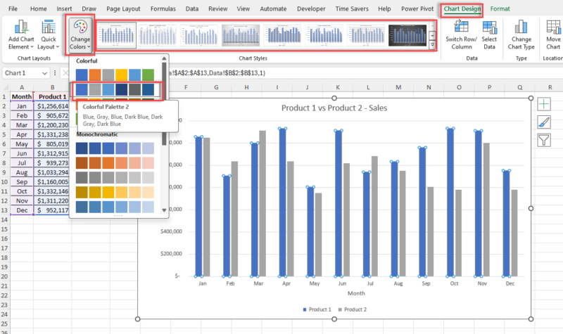563x334 pixels.
Task: Switch to the Format tab
Action: (500, 8)
